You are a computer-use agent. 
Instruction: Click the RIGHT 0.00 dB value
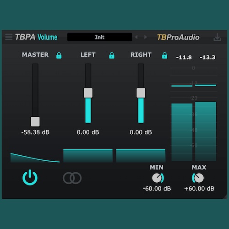(141, 132)
